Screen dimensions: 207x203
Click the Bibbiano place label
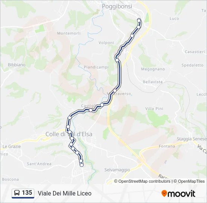[17, 65]
